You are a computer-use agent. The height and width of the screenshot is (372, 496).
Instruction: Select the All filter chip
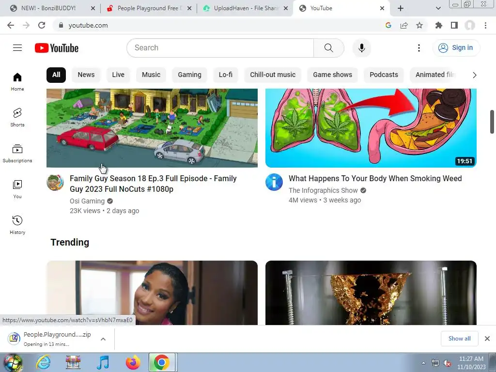pos(56,75)
